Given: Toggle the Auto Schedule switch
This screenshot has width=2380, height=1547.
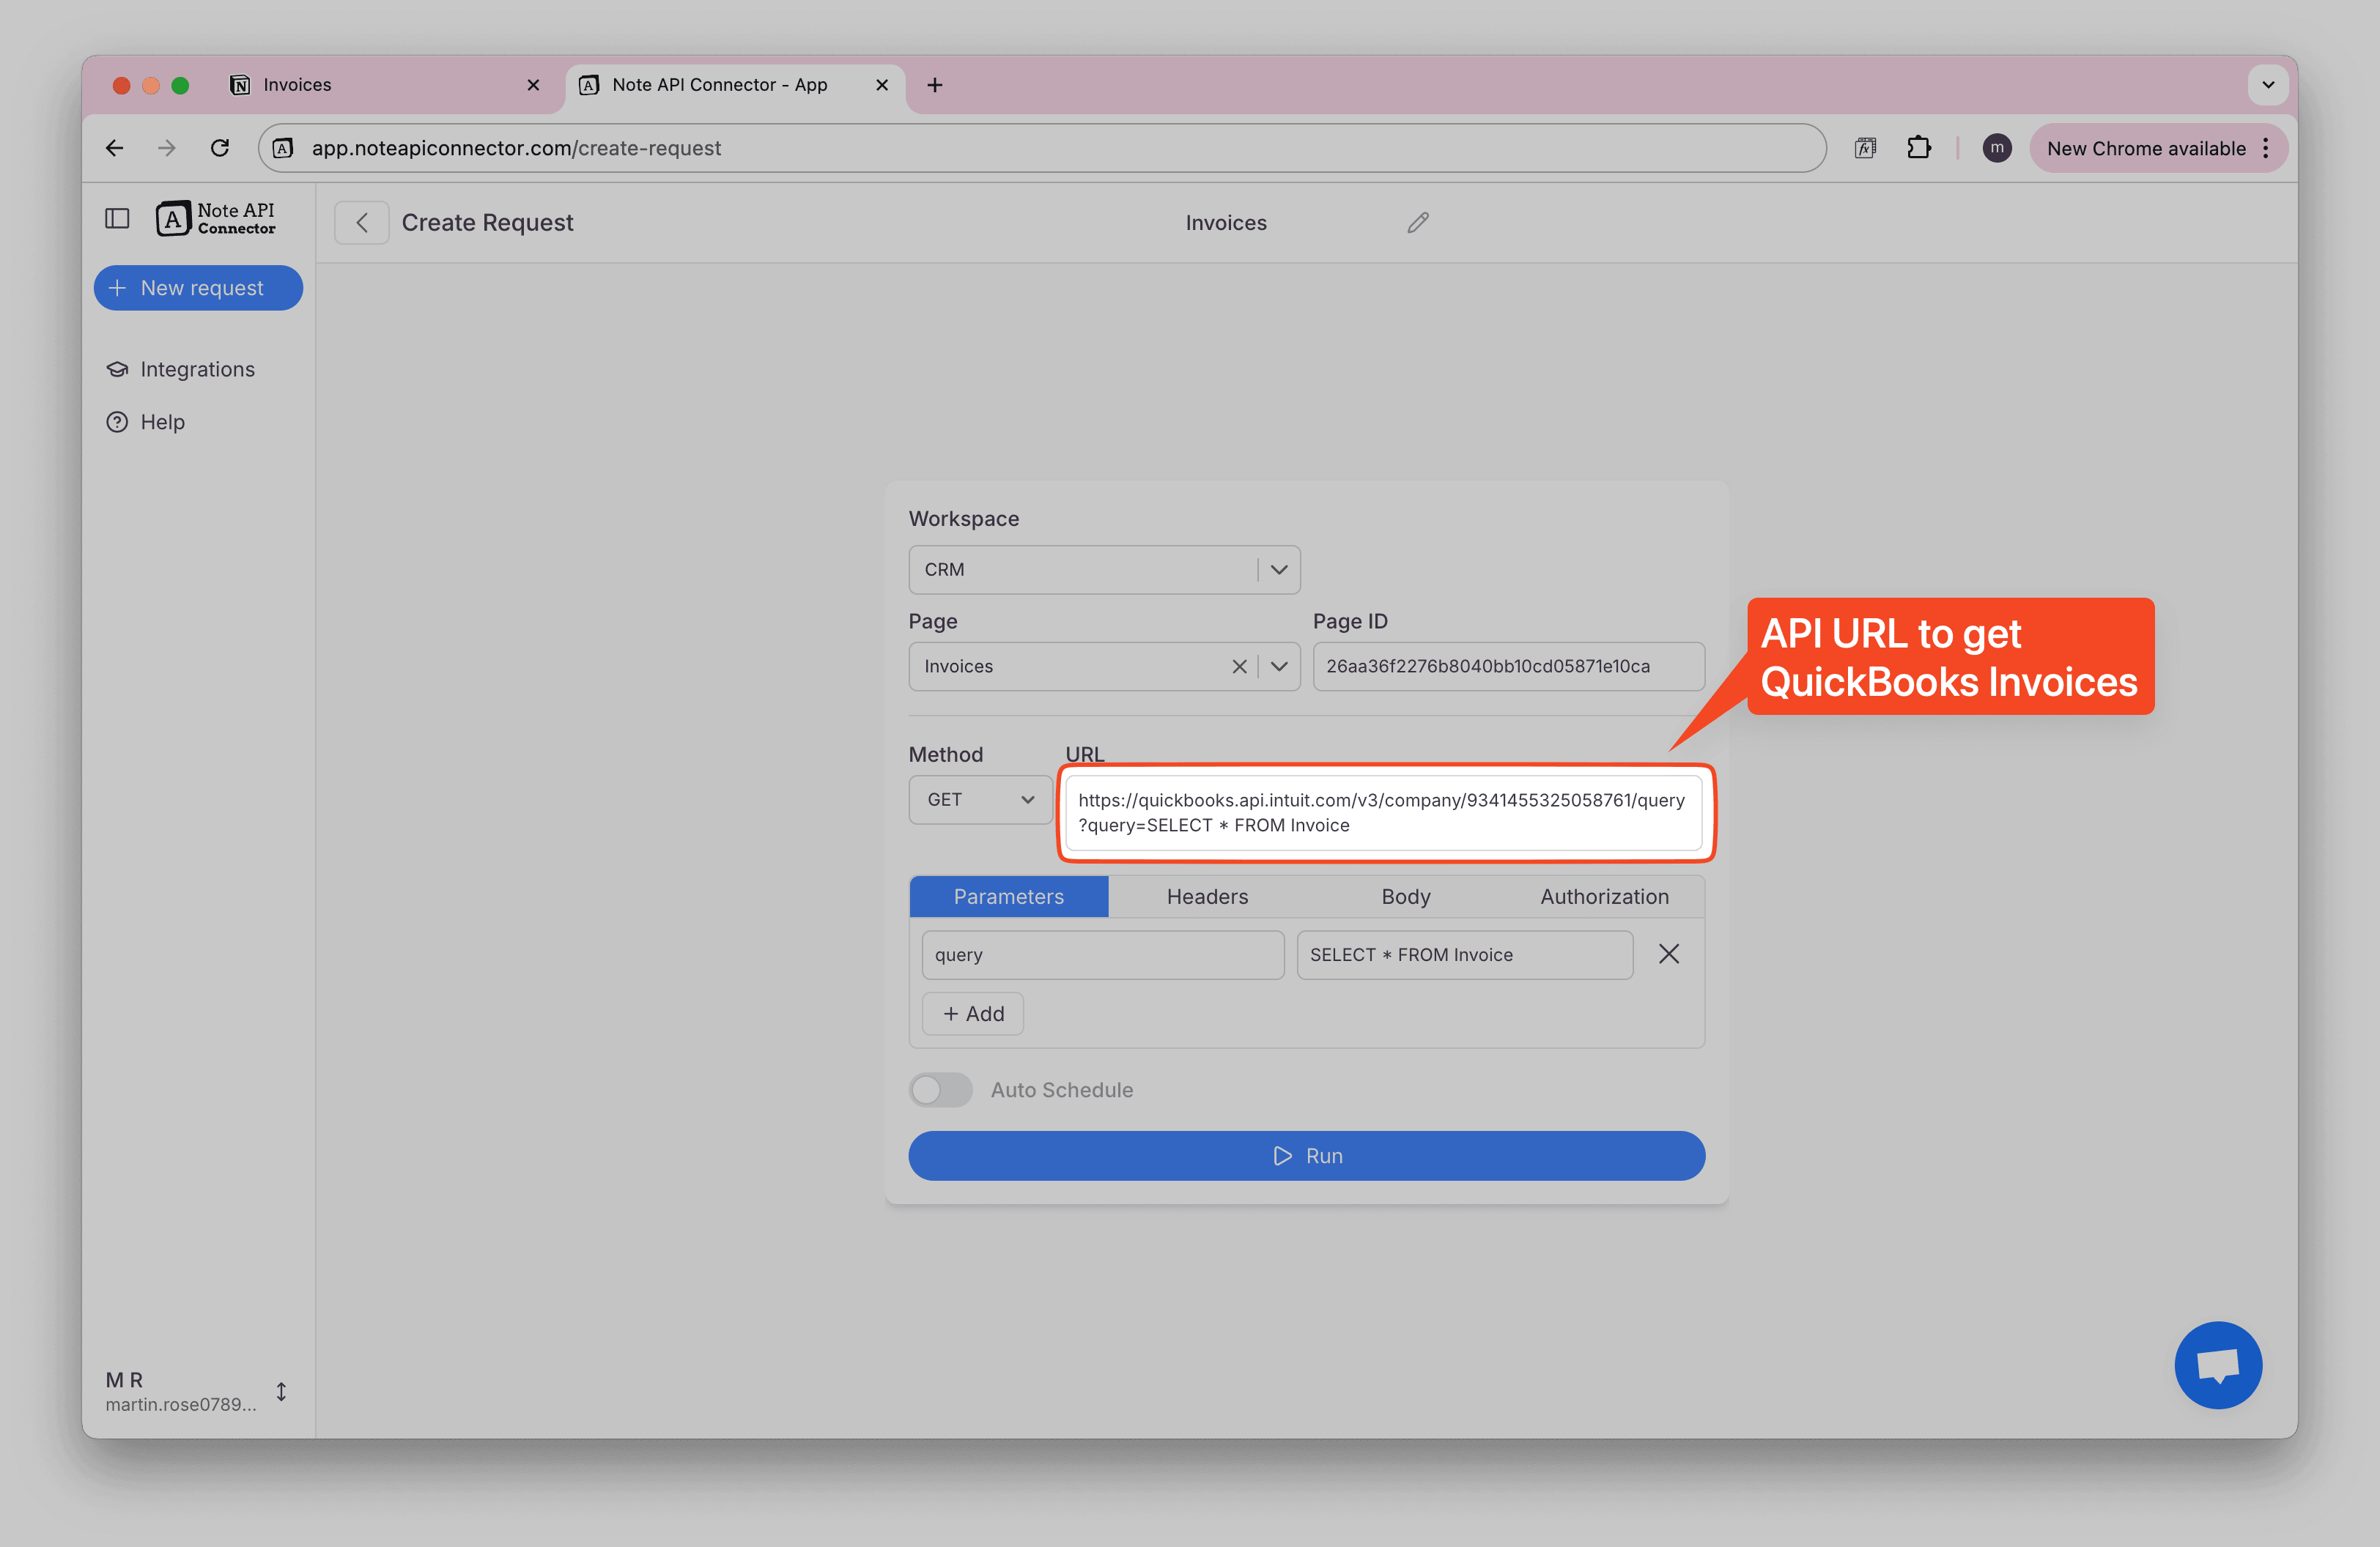Looking at the screenshot, I should 940,1089.
